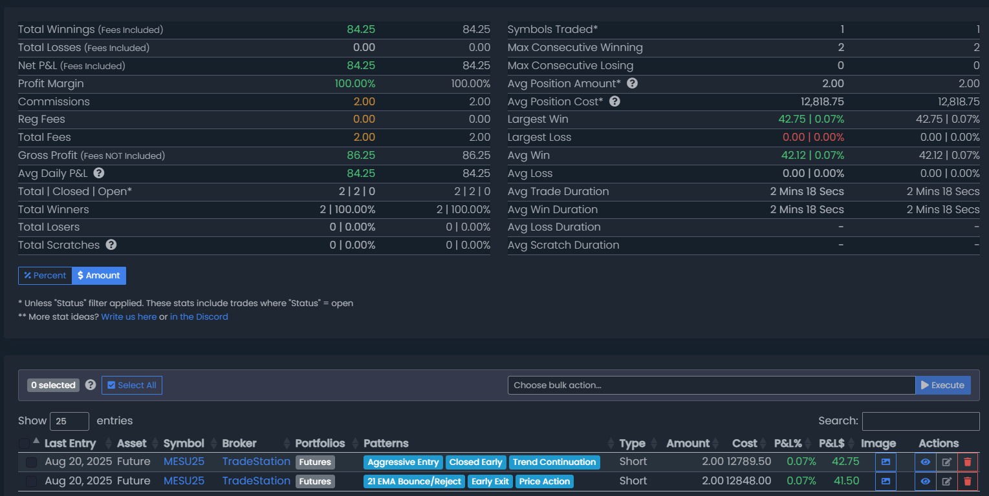Switch stats to Percent view

point(45,276)
